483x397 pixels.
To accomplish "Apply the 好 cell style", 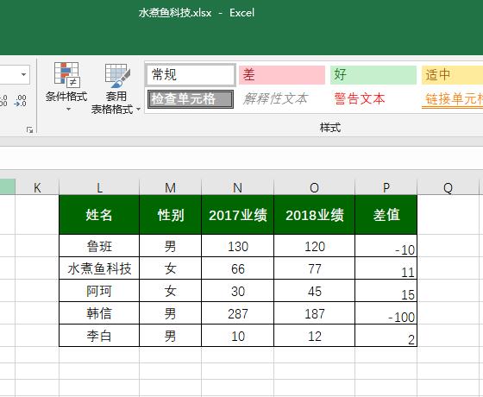I will pyautogui.click(x=373, y=74).
